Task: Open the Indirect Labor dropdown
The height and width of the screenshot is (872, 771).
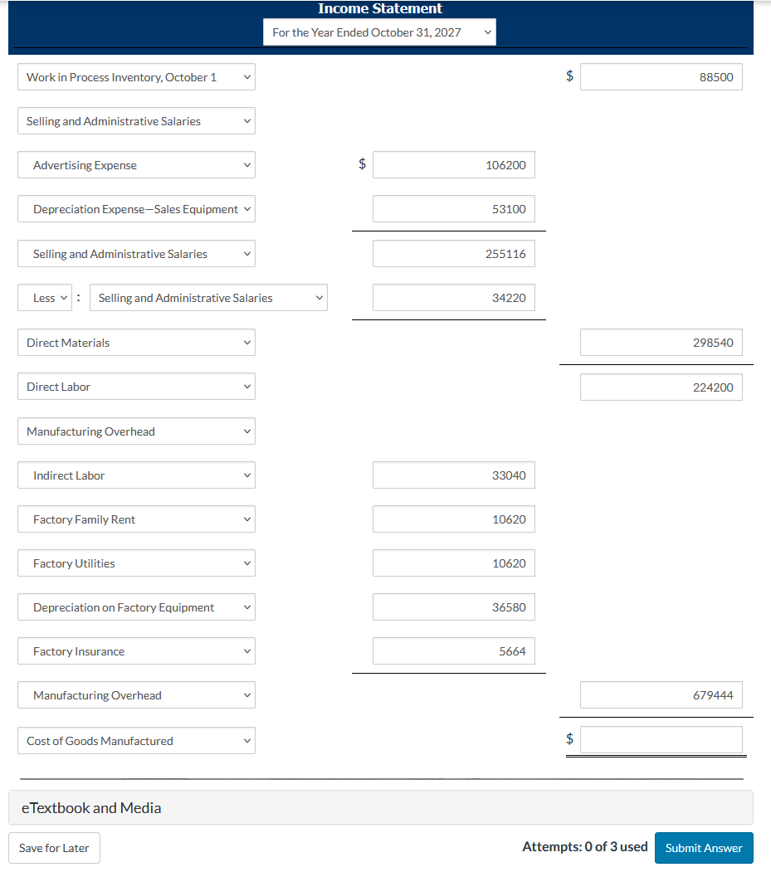Action: [x=136, y=475]
